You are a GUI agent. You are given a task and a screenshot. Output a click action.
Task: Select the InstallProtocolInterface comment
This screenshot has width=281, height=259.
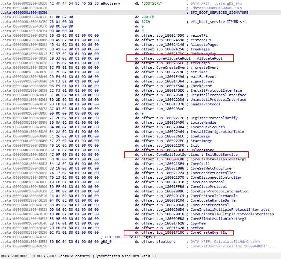tap(216, 90)
